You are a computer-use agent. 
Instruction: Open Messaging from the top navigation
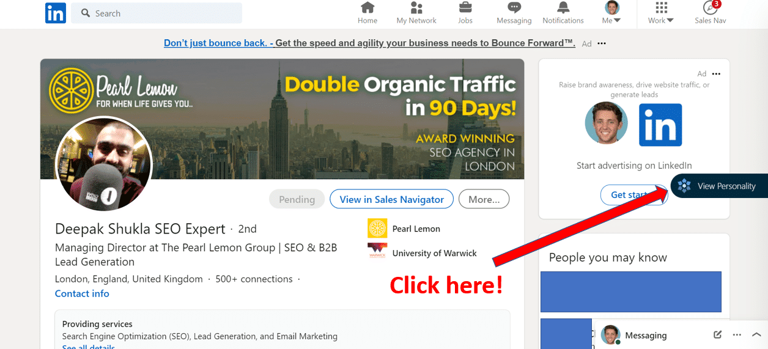pyautogui.click(x=514, y=13)
